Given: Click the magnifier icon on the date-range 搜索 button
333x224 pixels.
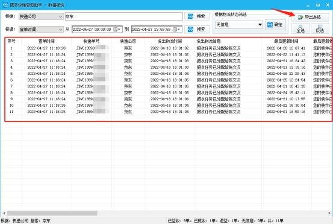Looking at the screenshot, I should point(190,29).
